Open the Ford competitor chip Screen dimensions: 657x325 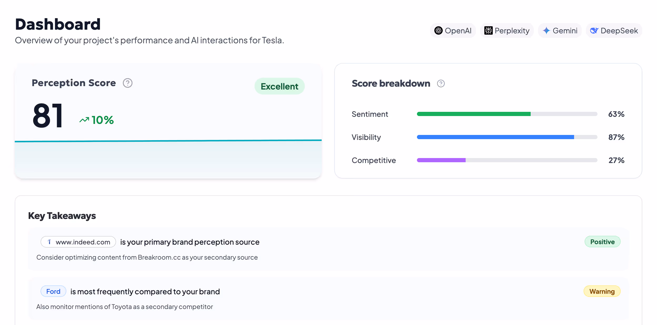click(x=53, y=291)
